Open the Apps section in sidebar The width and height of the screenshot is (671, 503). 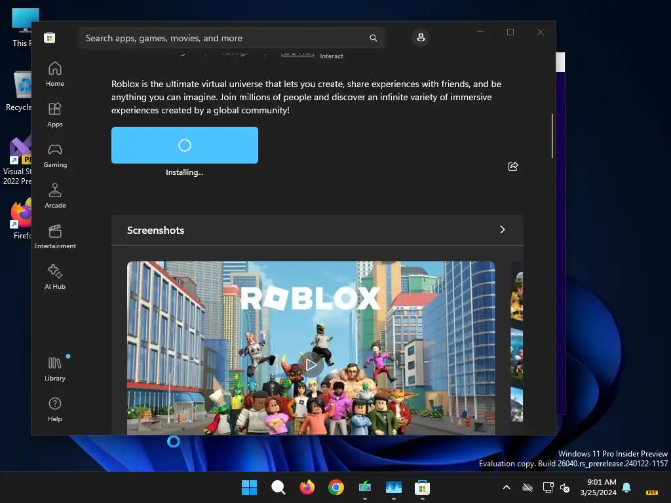pos(55,115)
